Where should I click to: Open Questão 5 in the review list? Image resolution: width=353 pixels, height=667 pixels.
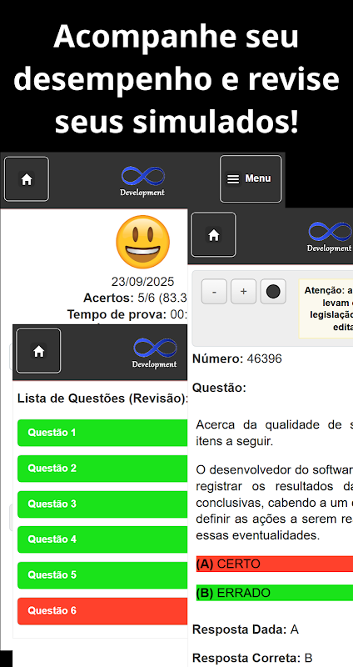pos(102,575)
